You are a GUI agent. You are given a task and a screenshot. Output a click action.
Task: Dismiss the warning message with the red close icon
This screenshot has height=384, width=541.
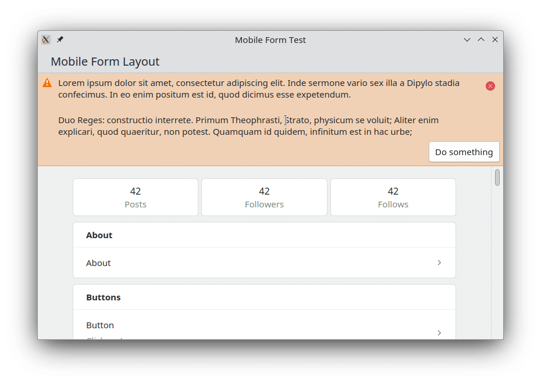[x=490, y=86]
